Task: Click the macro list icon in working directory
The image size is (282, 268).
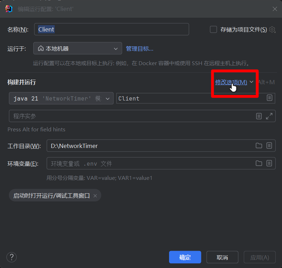Action: [269, 146]
